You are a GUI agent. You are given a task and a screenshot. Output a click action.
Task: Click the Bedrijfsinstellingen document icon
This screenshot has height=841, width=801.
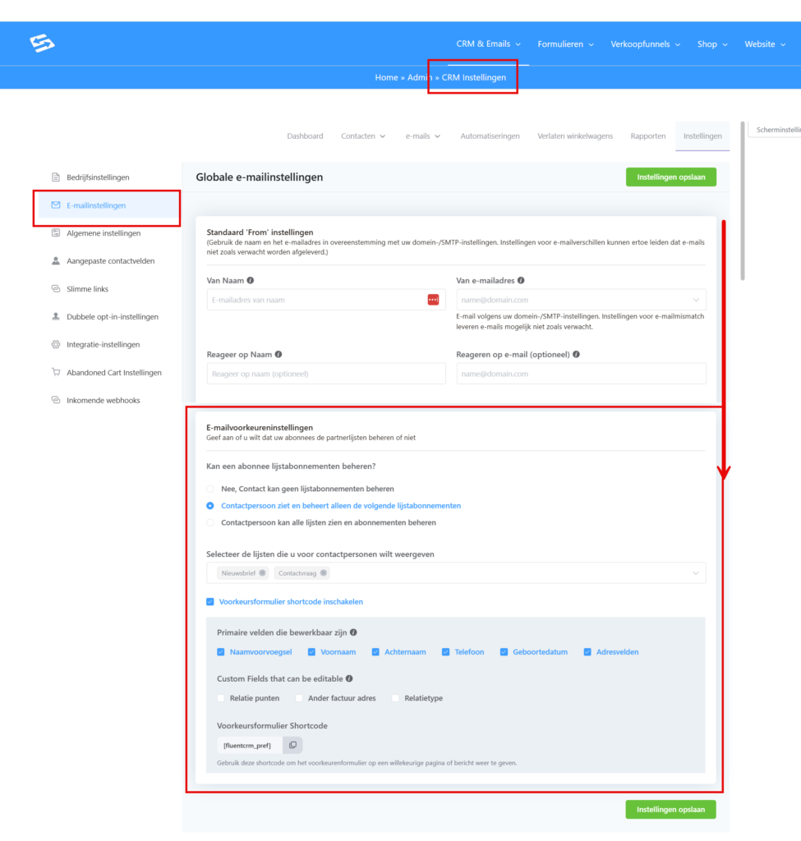pos(56,177)
